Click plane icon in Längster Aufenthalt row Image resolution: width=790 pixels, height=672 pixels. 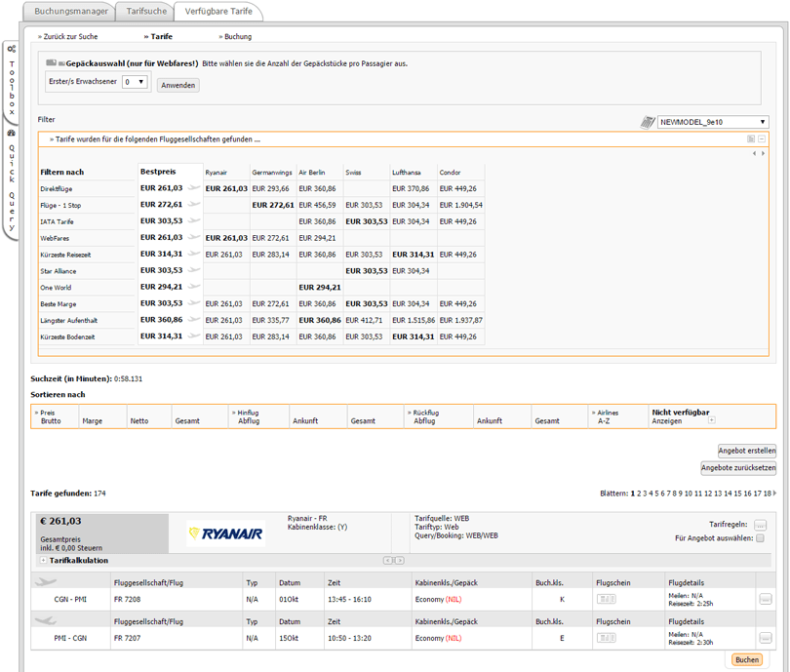pyautogui.click(x=194, y=319)
